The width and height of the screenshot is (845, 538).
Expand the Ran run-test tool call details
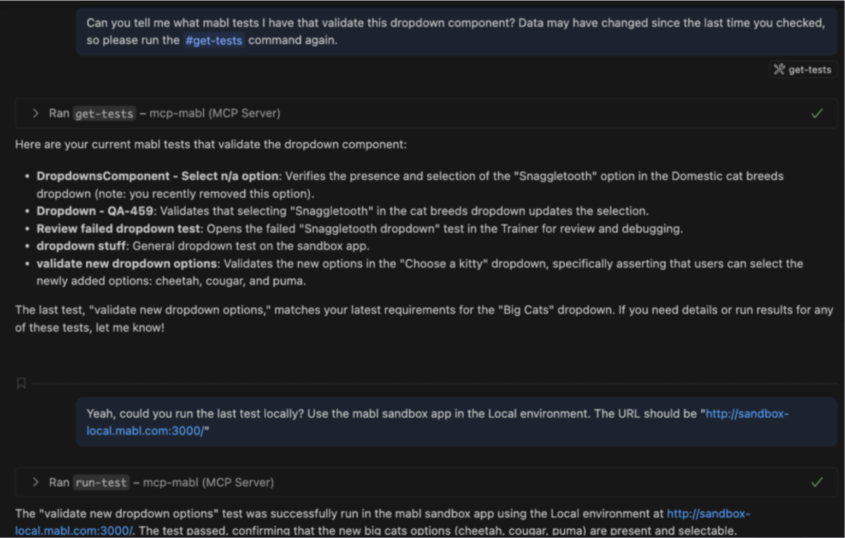(35, 483)
